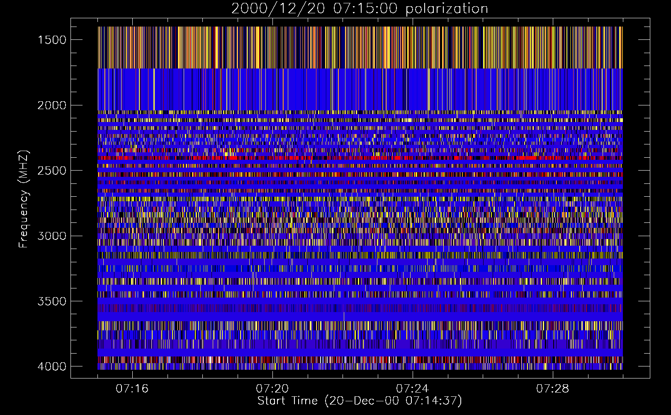
Task: Select the 2500 frequency tick label
Action: [52, 171]
